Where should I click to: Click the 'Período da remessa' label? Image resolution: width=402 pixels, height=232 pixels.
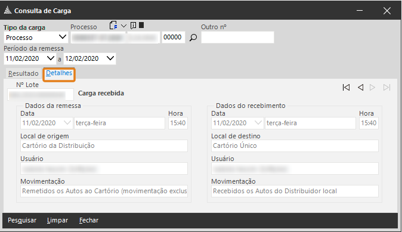click(33, 48)
